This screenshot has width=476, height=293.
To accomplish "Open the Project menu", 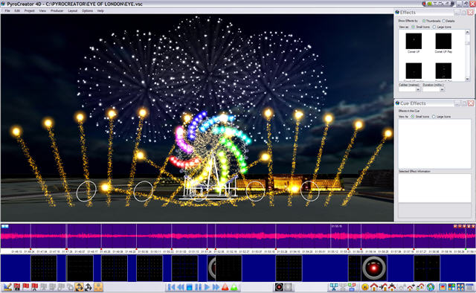I will point(30,10).
